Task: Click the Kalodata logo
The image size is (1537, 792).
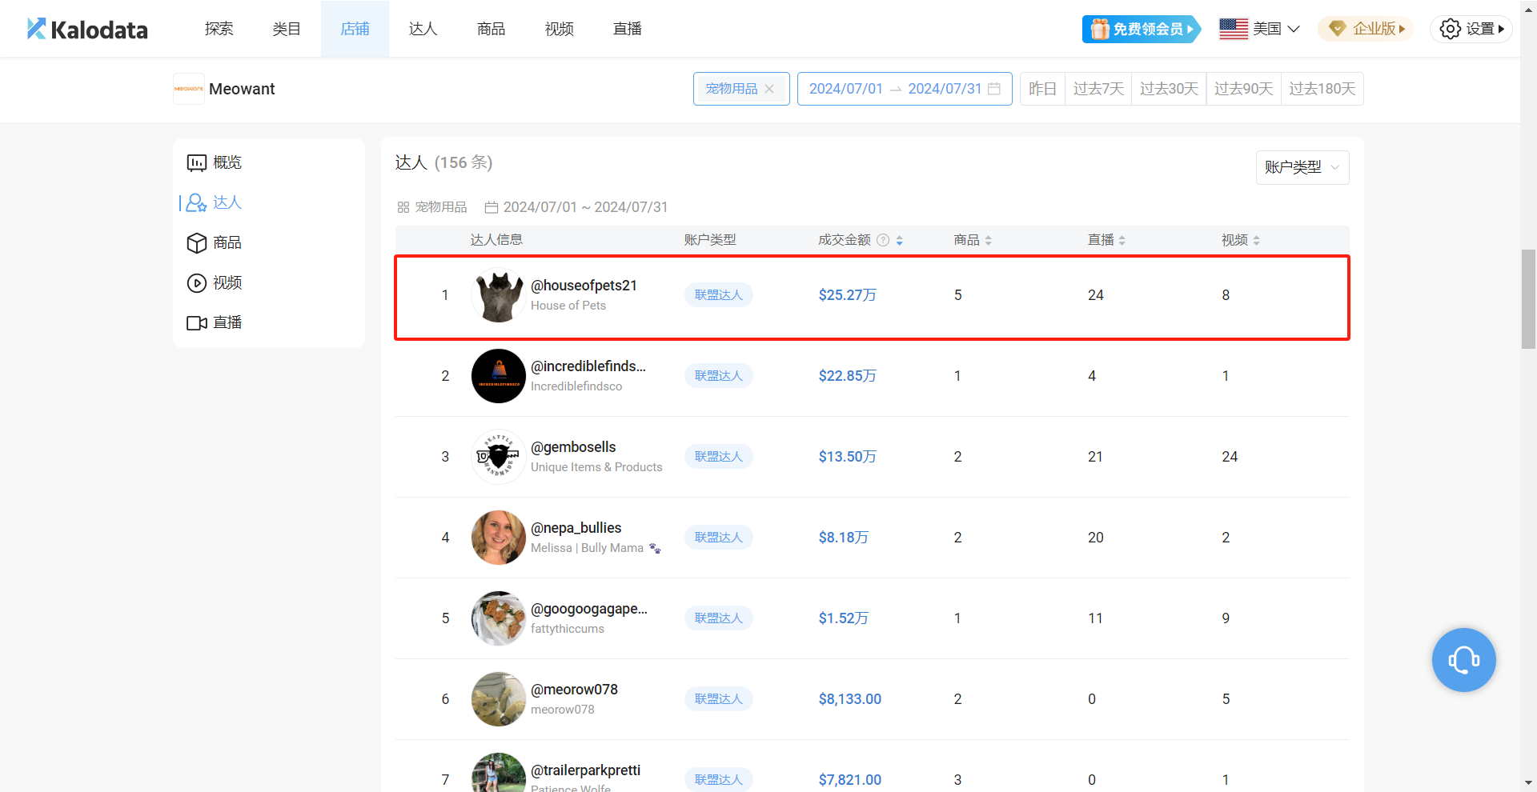Action: click(88, 29)
